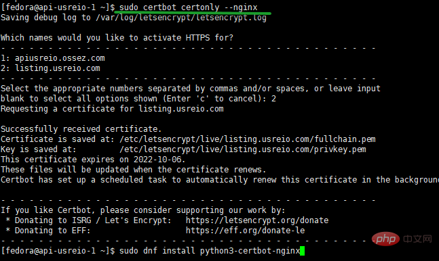
Task: Click the 'Select the appropriate numbers' prompt line
Action: pos(191,89)
